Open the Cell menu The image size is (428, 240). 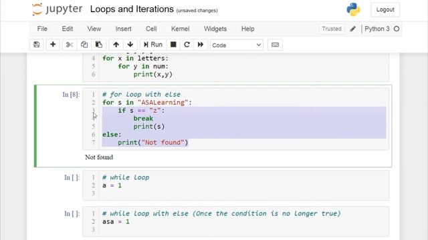point(151,29)
